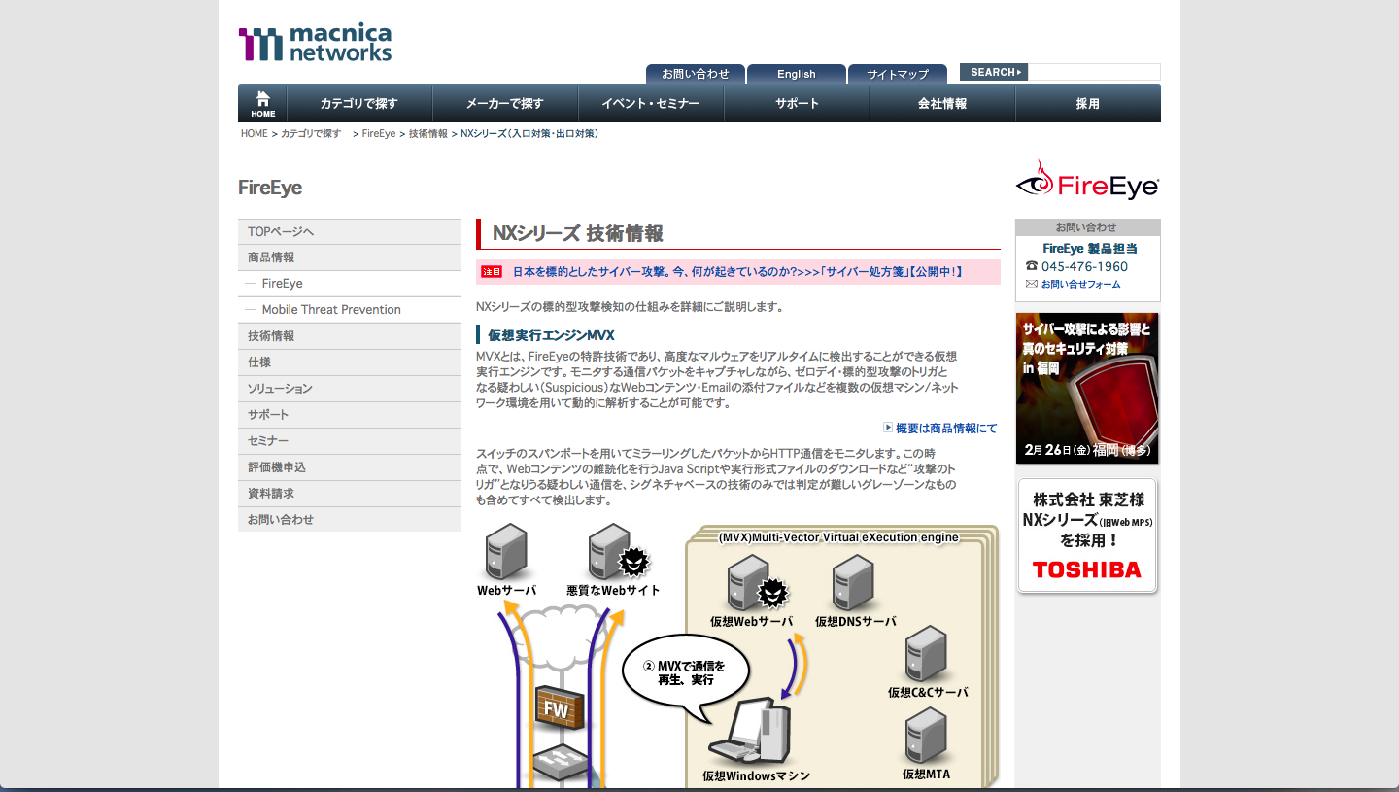This screenshot has width=1399, height=792.
Task: Click FireEye in the breadcrumb
Action: pyautogui.click(x=379, y=134)
